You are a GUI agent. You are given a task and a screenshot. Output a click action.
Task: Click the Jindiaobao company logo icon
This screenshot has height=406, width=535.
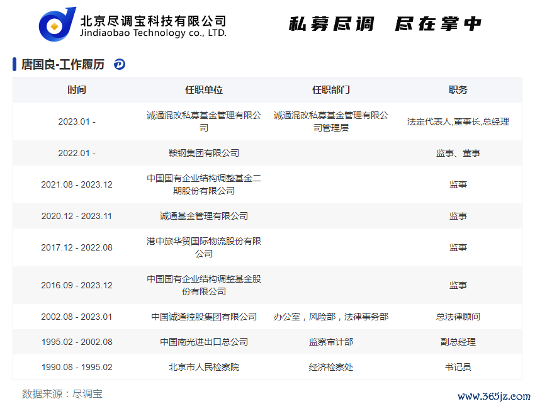click(x=57, y=25)
